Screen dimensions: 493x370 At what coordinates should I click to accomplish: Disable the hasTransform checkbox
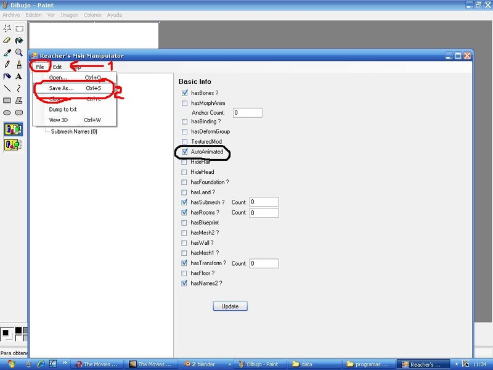184,263
